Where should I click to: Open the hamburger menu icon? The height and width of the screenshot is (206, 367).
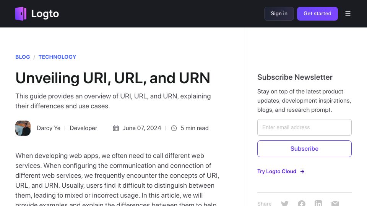[x=348, y=14]
